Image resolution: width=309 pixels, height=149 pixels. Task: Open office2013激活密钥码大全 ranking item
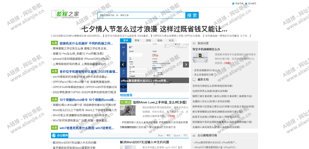(216, 147)
